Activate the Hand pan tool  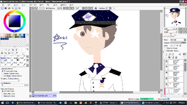point(13,53)
